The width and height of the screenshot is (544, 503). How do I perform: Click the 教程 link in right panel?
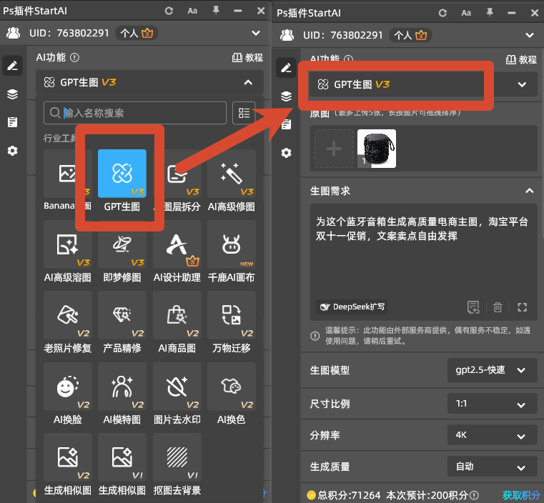[521, 59]
